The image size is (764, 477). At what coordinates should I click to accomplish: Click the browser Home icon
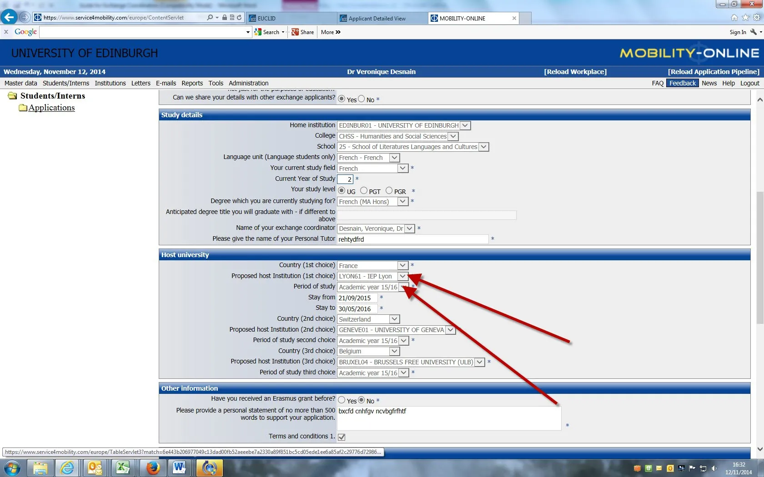pos(734,18)
